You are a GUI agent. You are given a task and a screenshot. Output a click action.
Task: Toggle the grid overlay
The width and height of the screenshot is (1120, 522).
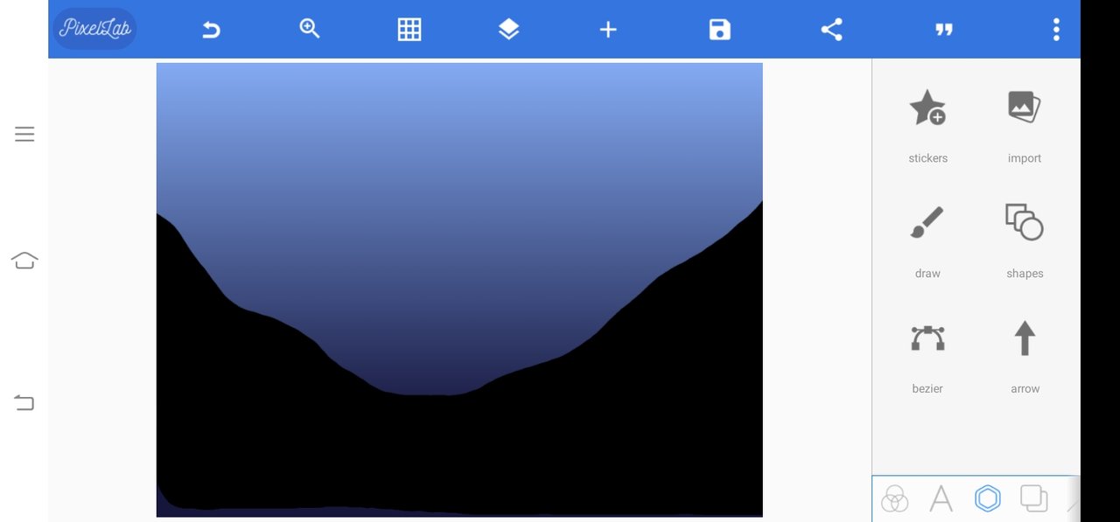409,30
